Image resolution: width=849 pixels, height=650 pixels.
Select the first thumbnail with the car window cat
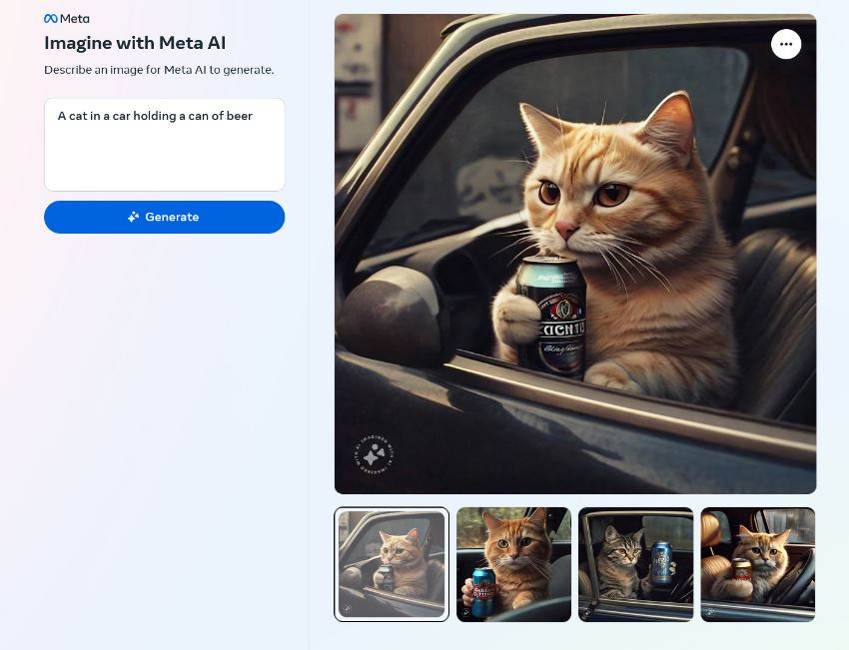(x=392, y=564)
